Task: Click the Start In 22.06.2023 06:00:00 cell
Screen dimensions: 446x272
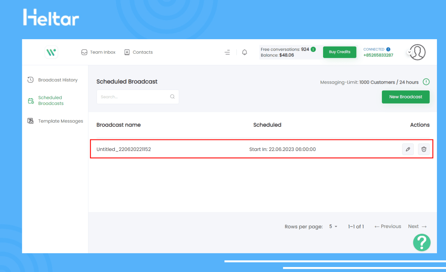Action: [282, 149]
